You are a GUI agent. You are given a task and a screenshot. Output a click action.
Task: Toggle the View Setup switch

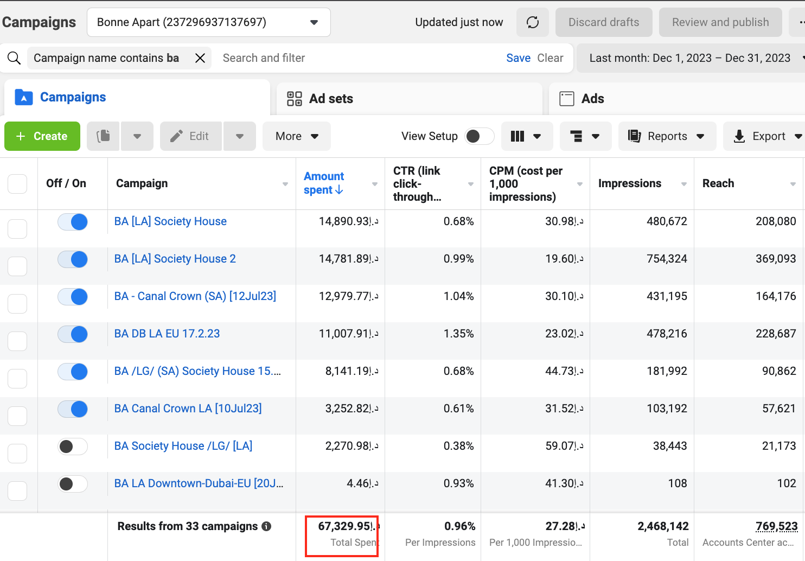click(479, 136)
